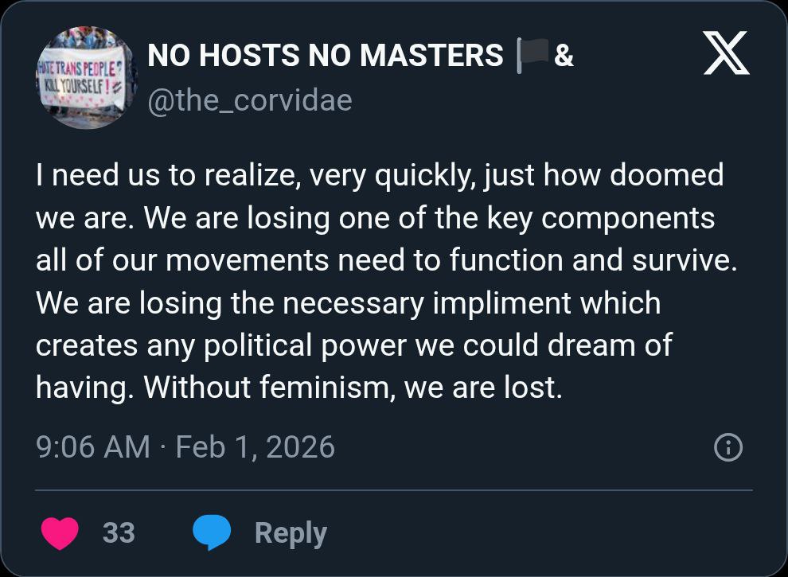The image size is (788, 577).
Task: Open the "9:06 AM" timestamp
Action: click(x=93, y=447)
